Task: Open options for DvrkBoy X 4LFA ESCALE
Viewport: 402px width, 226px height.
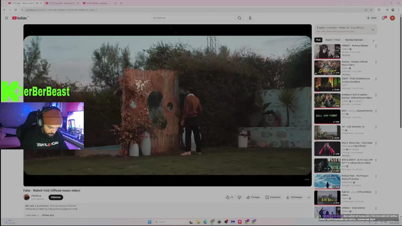Action: pyautogui.click(x=376, y=95)
